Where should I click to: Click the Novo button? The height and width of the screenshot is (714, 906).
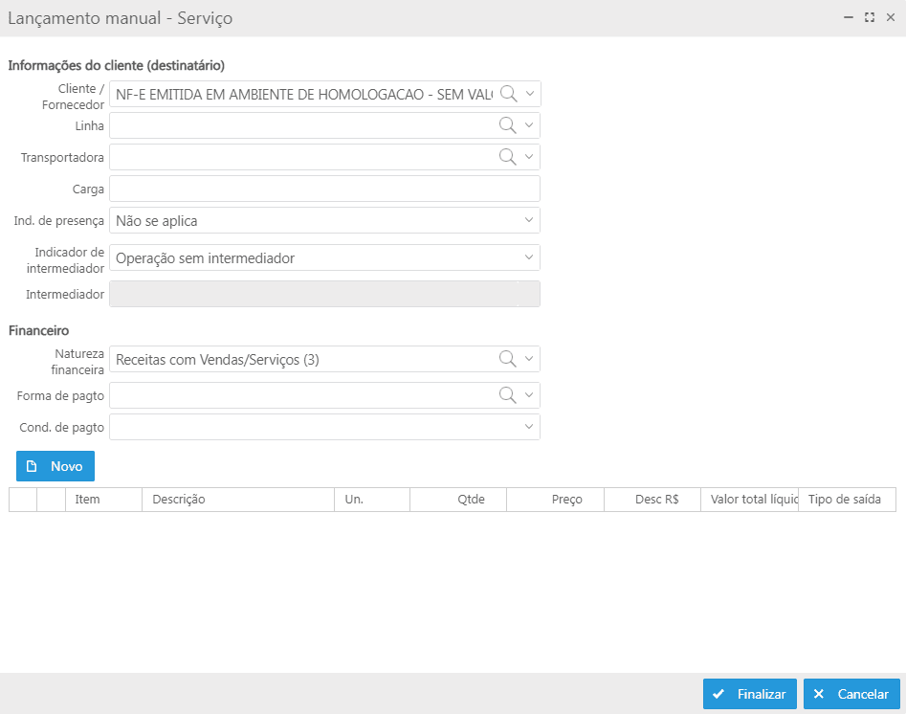(x=55, y=466)
